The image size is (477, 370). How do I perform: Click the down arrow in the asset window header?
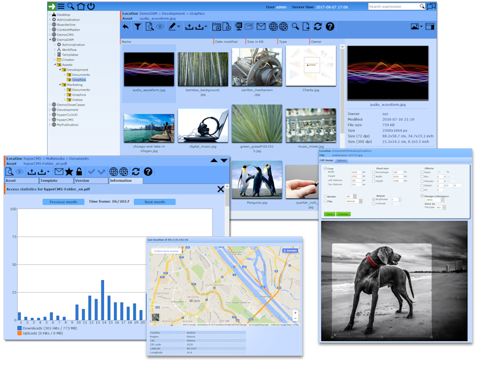tap(224, 160)
